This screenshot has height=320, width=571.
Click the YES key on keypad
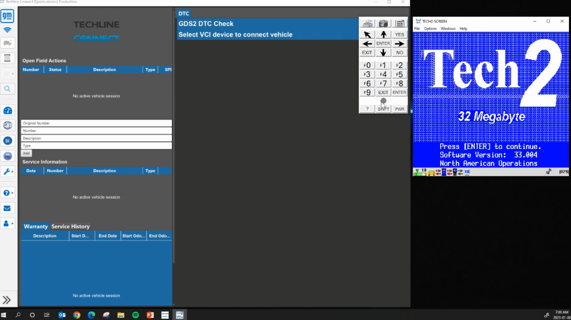coord(400,35)
